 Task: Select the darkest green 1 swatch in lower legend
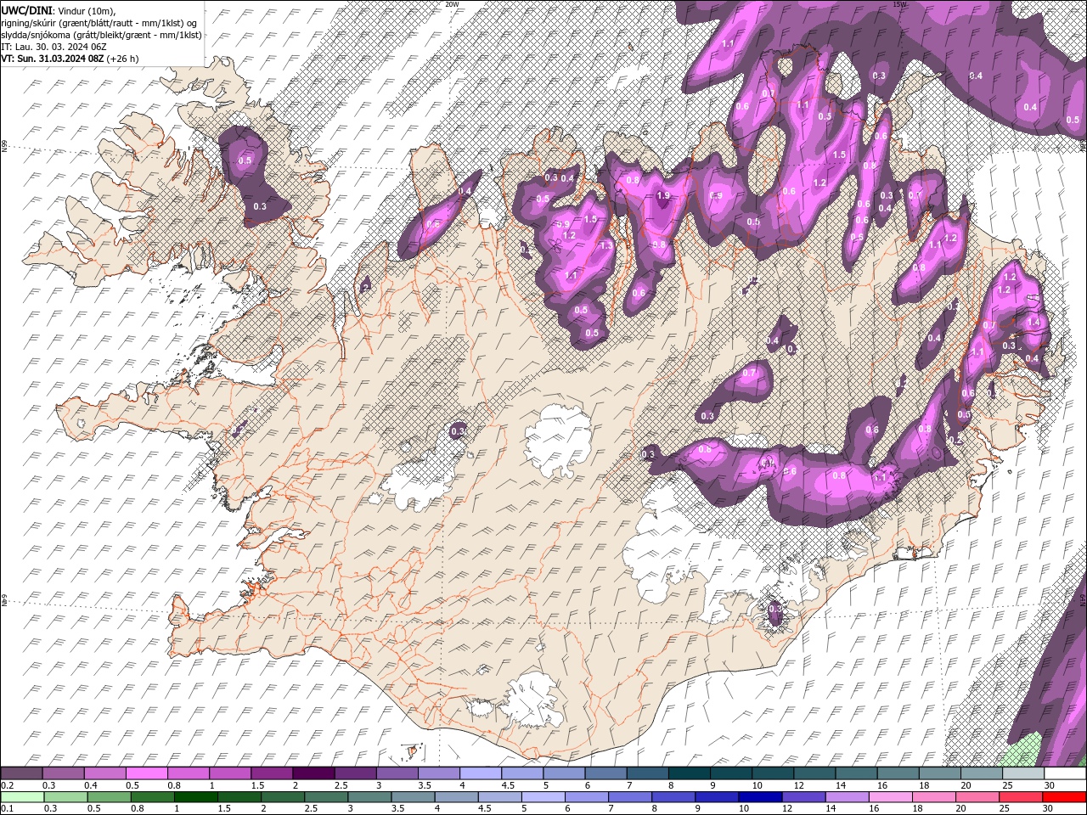tap(195, 797)
